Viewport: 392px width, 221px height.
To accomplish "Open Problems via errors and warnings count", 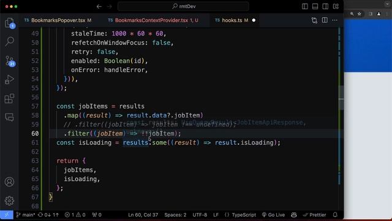I will pyautogui.click(x=75, y=215).
